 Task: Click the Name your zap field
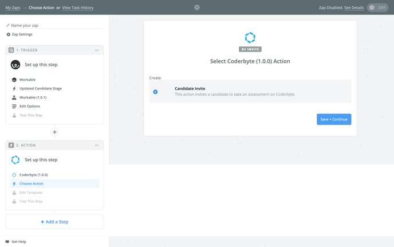pos(55,25)
